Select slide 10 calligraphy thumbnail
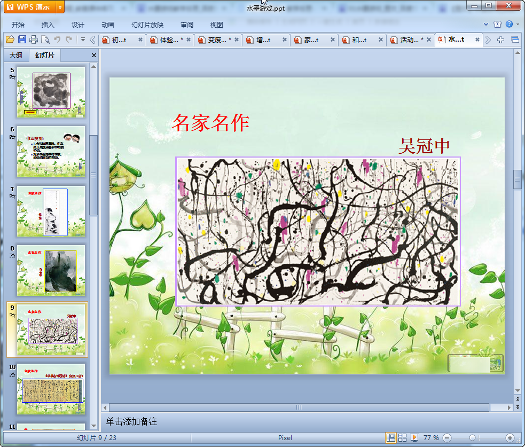525x447 pixels. (51, 389)
